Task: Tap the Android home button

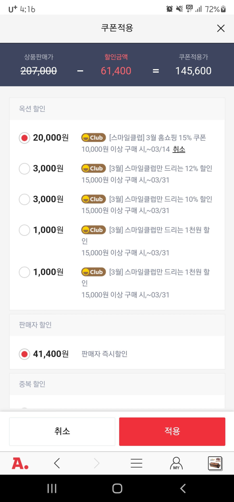Action: tap(117, 488)
